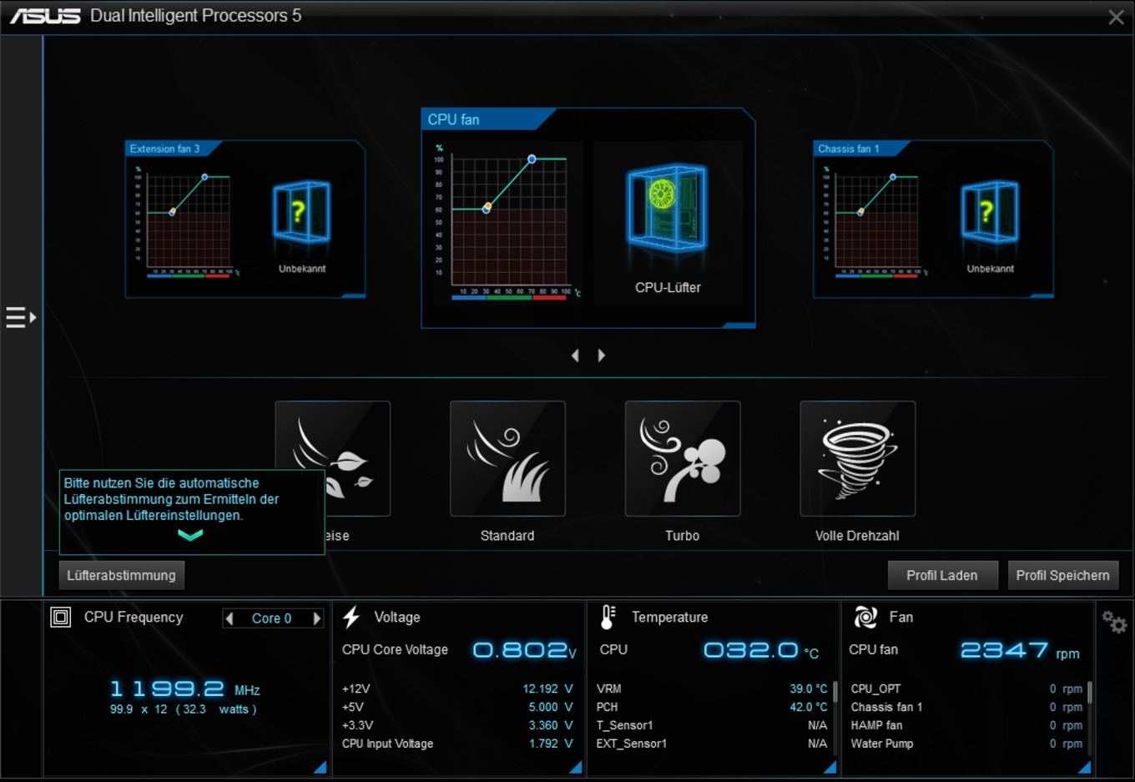Click the +5V voltage row
Image resolution: width=1135 pixels, height=782 pixels.
coord(457,707)
